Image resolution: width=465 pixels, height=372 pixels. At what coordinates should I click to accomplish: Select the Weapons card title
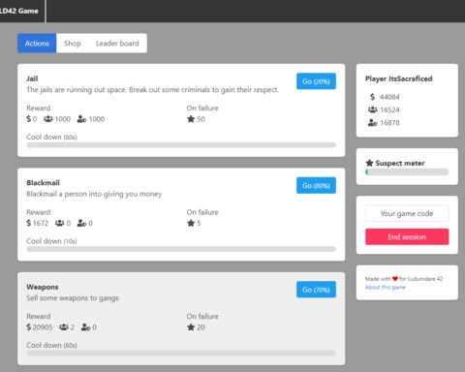click(x=43, y=287)
